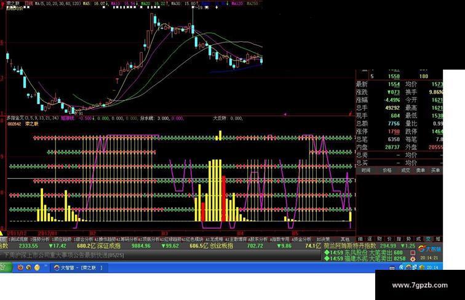Click the 多指金叉 indicator title
The image size is (465, 300).
click(15, 118)
